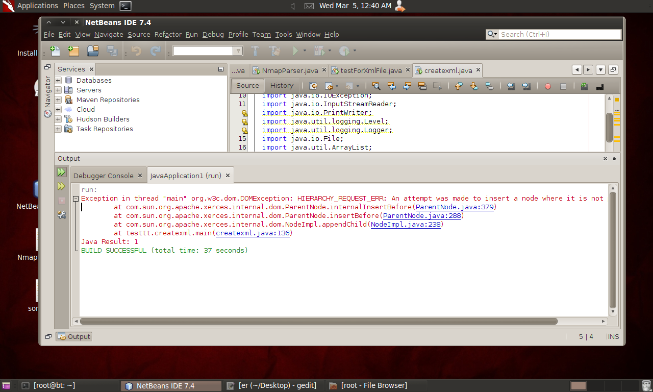Viewport: 653px width, 392px height.
Task: Click the Shift Line Right icon
Action: (x=526, y=86)
